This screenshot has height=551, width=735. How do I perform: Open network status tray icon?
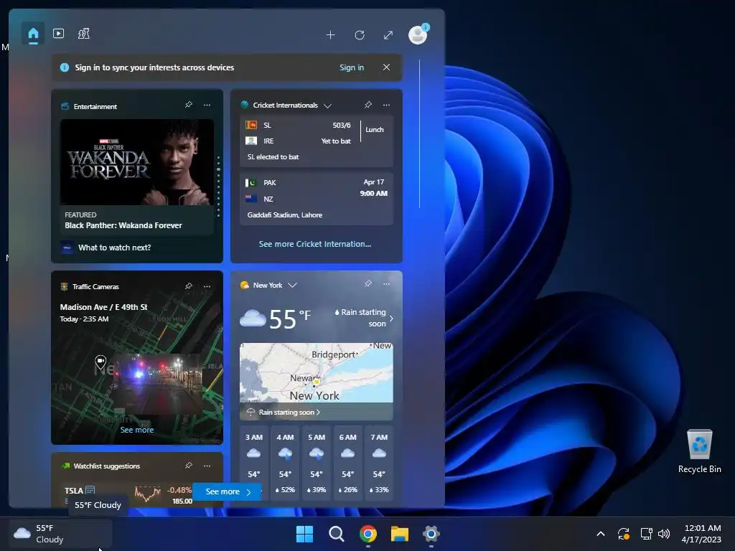coord(647,534)
